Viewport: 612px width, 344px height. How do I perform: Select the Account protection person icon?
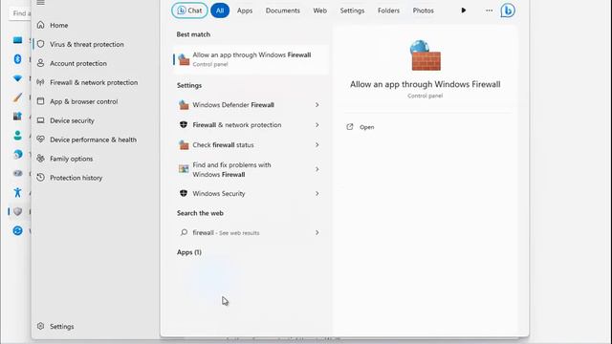(40, 63)
